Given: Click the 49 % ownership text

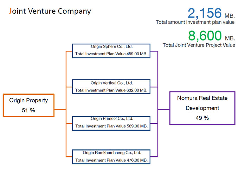Looking at the screenshot, I should [202, 118].
